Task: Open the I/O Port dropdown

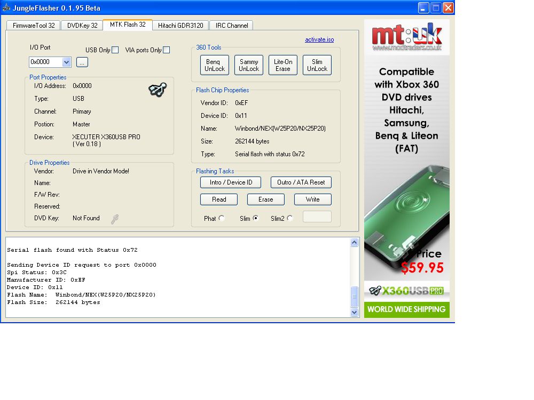Action: pos(66,62)
